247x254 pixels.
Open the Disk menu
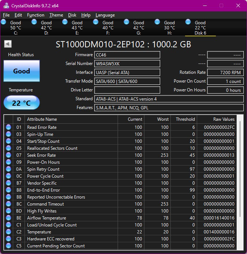click(x=72, y=15)
